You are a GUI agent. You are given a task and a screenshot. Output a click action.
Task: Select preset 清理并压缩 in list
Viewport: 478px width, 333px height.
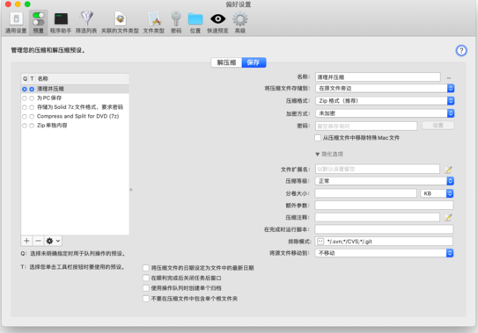75,89
